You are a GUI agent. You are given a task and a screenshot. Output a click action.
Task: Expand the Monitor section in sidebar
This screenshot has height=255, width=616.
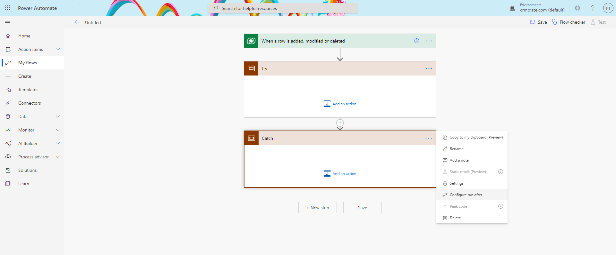tap(58, 130)
